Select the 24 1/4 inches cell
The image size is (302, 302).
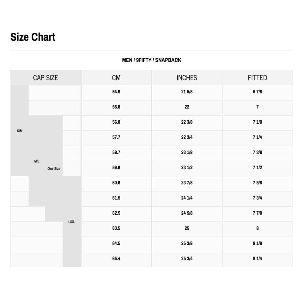[187, 198]
